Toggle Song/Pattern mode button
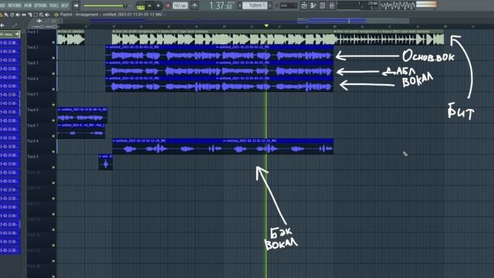The width and height of the screenshot is (494, 278). pyautogui.click(x=140, y=5)
